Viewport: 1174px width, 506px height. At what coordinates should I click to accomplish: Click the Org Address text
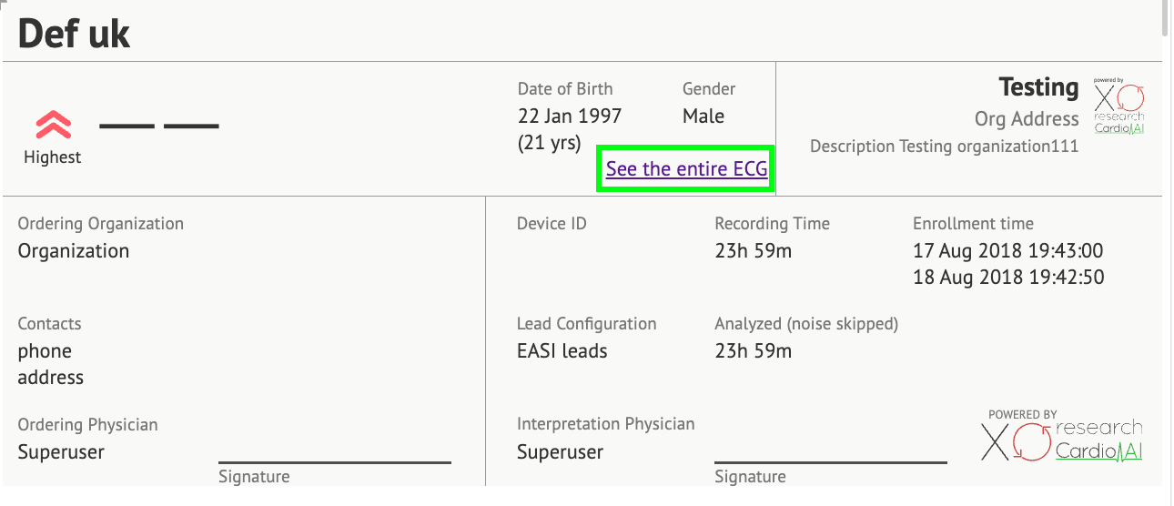(1026, 119)
